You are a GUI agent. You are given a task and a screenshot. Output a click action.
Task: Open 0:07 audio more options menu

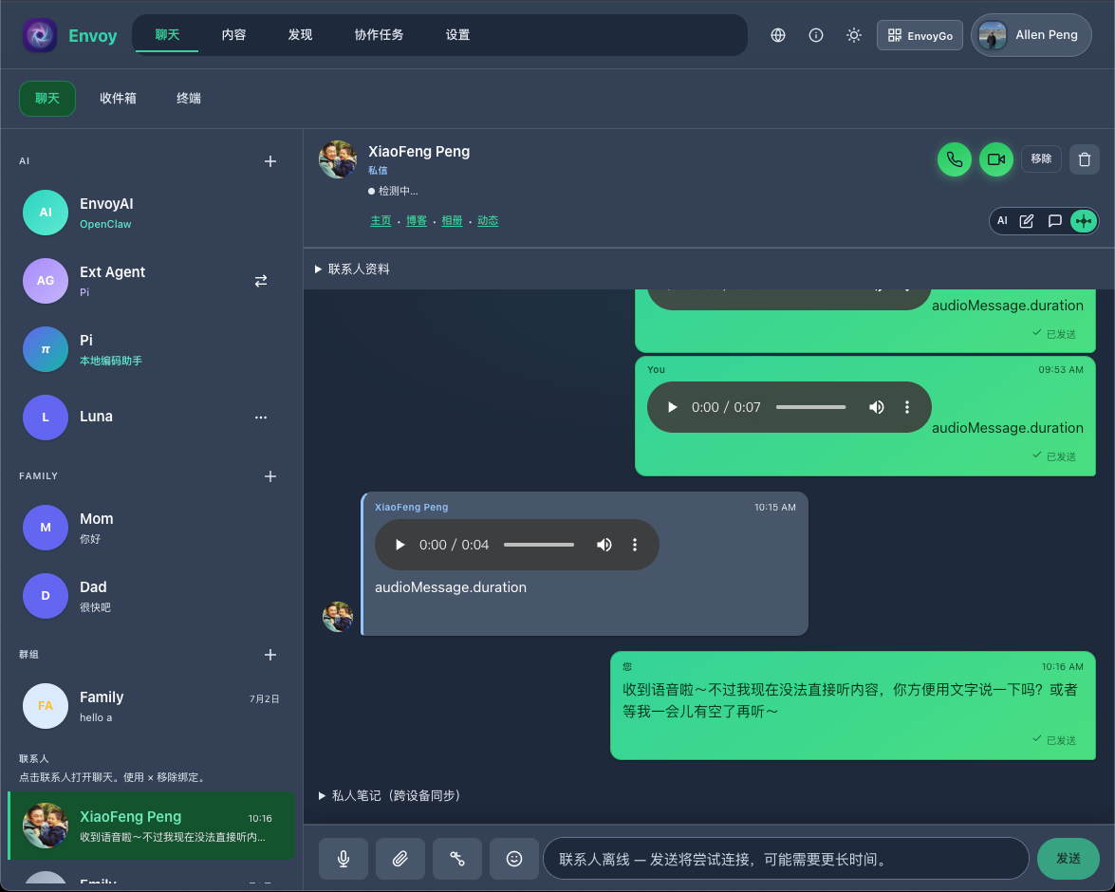[x=906, y=408]
